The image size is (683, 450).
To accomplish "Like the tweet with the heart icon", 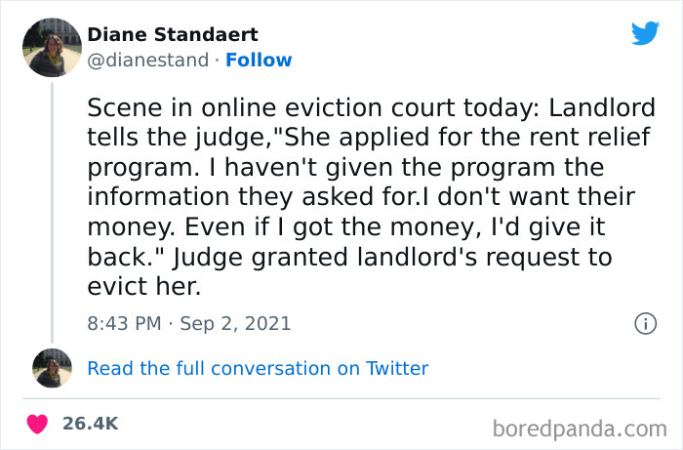I will pyautogui.click(x=38, y=424).
